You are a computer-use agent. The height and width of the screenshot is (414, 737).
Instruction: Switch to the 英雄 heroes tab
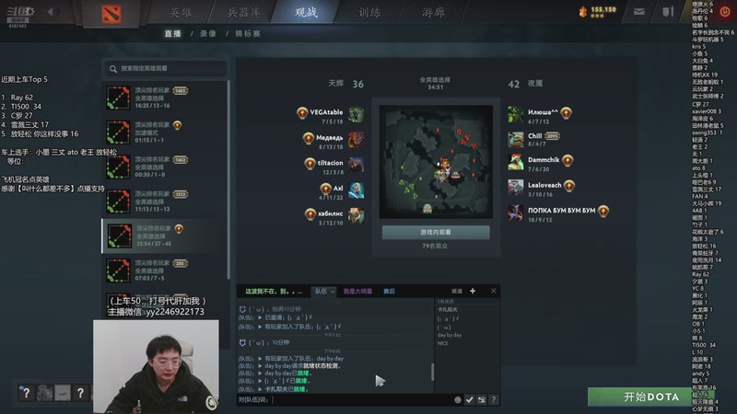pos(181,13)
